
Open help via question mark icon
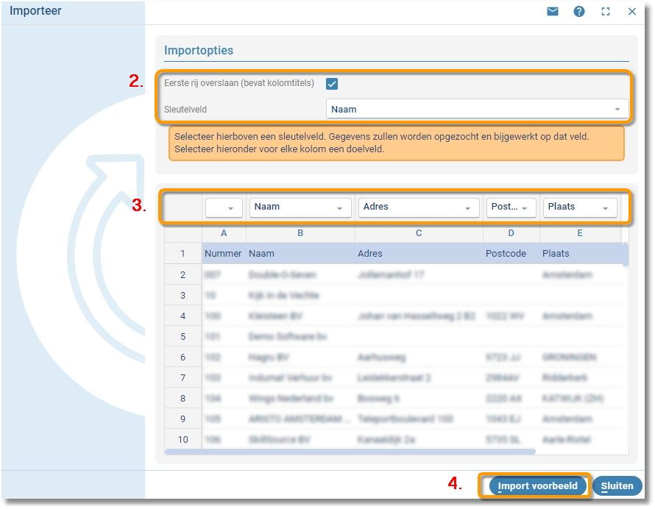coord(579,11)
